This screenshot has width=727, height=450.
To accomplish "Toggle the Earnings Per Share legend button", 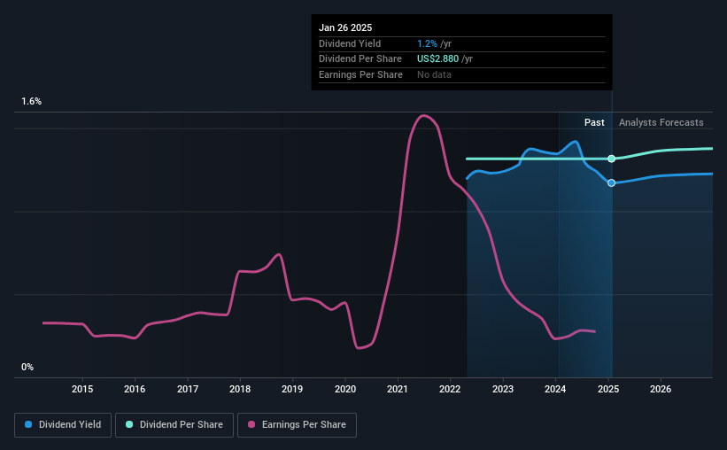I will click(x=297, y=425).
